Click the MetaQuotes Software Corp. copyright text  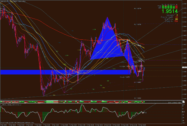coord(18,122)
